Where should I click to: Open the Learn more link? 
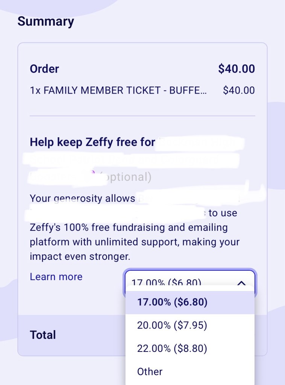pos(56,277)
